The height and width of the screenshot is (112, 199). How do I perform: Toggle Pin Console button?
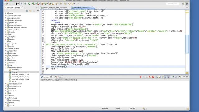coord(173,77)
